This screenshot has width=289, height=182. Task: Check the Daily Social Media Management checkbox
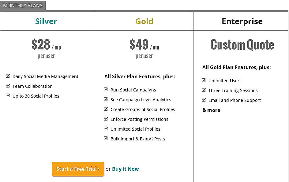pyautogui.click(x=8, y=76)
